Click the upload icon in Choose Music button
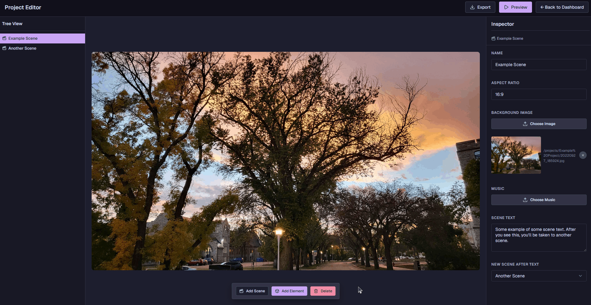The image size is (591, 305). [x=525, y=200]
